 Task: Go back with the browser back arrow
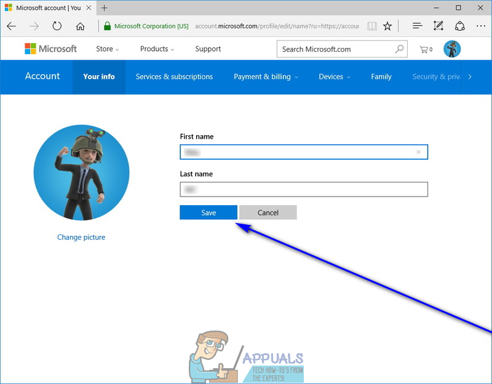click(x=11, y=26)
